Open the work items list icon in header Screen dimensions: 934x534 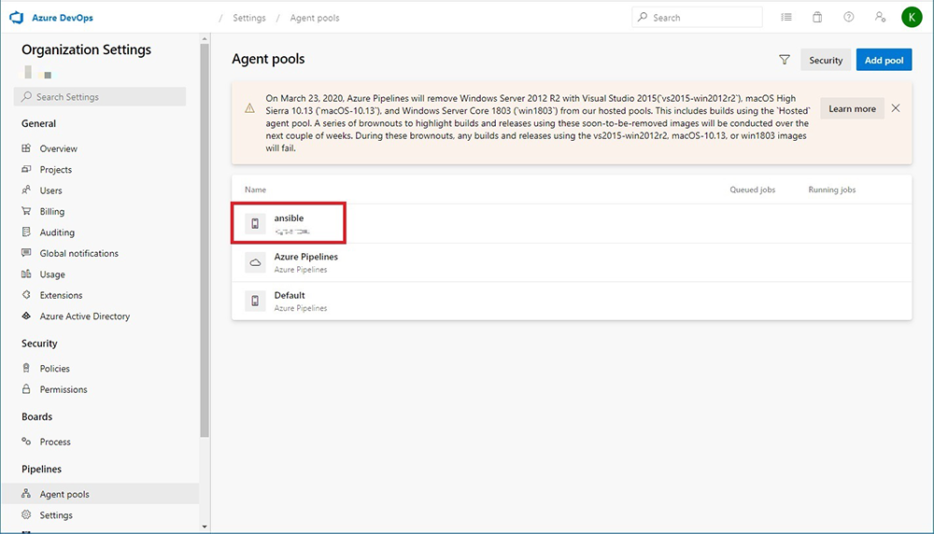coord(786,17)
